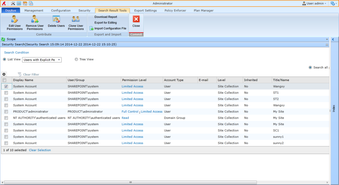Click the Clear Selection link
This screenshot has width=339, height=185.
coord(40,150)
